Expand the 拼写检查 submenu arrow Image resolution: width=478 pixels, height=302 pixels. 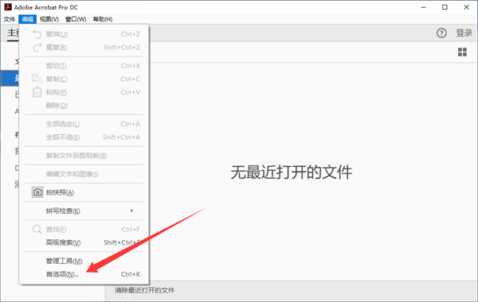tap(131, 211)
